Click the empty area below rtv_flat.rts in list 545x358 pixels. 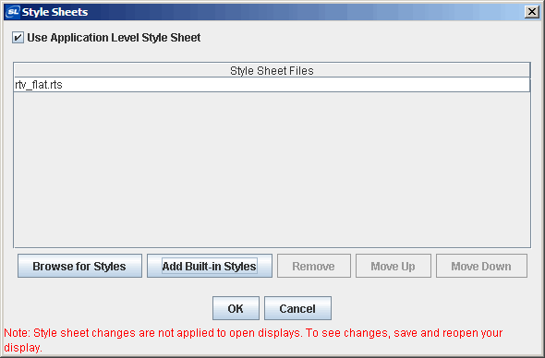(272, 170)
